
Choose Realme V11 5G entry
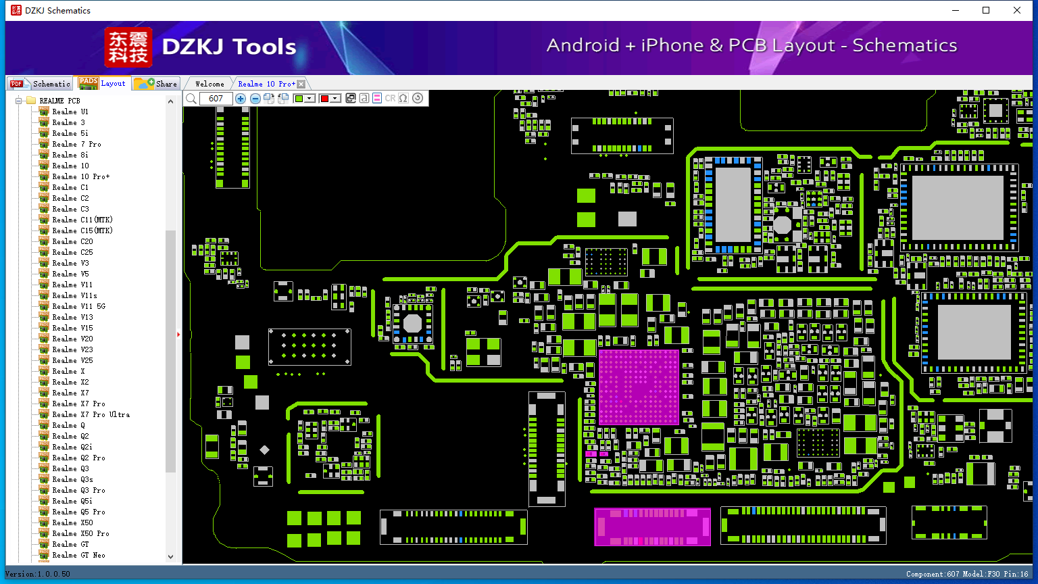tap(79, 306)
